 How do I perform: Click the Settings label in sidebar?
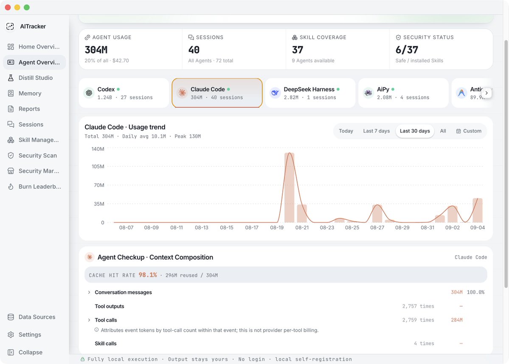[x=30, y=335]
